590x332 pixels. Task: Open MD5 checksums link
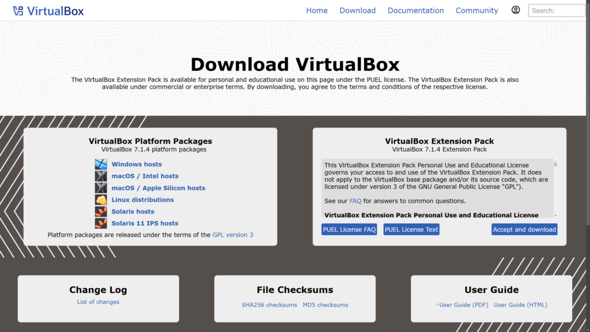coord(326,305)
